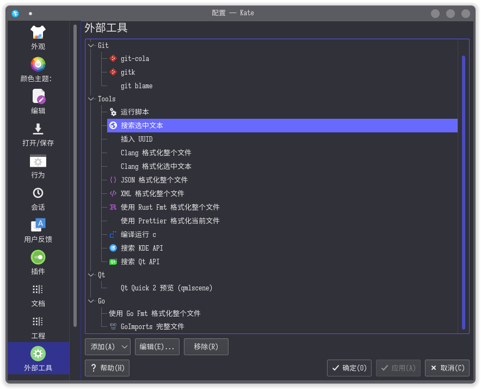Click the pin dot in the title bar
Viewport: 481px width, 389px height.
tap(30, 14)
